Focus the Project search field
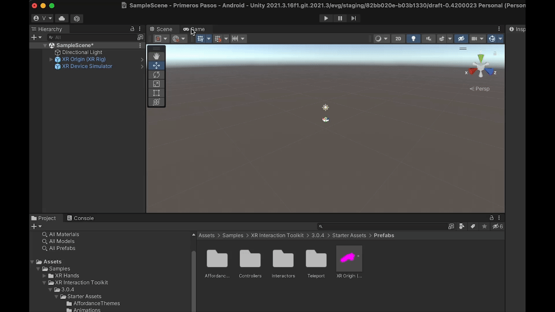This screenshot has width=555, height=312. [382, 226]
